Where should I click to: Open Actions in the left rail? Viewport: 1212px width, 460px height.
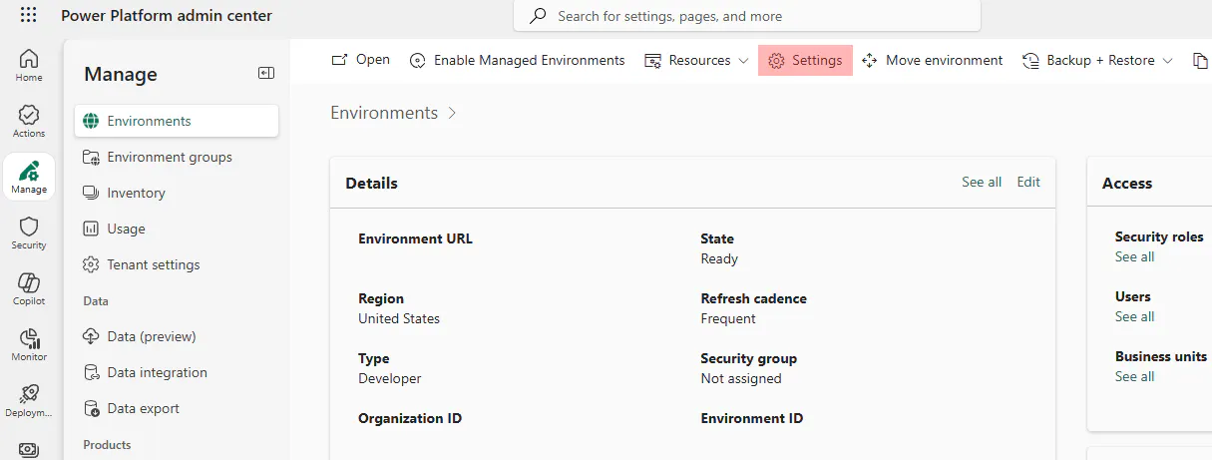29,121
